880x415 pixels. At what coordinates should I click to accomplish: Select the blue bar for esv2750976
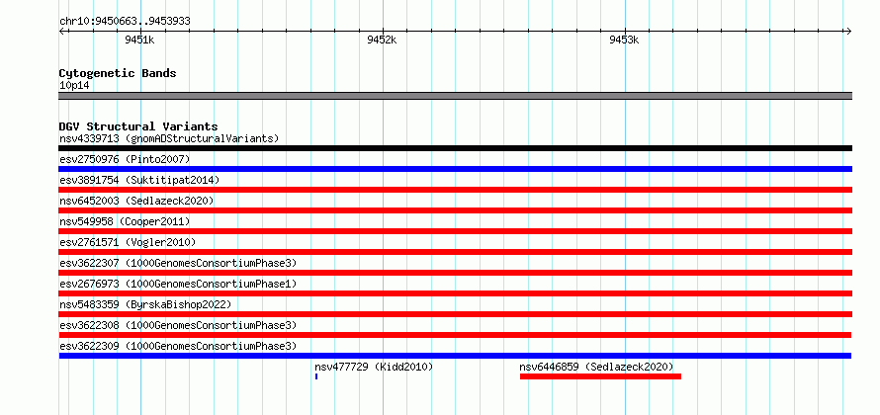tap(455, 169)
